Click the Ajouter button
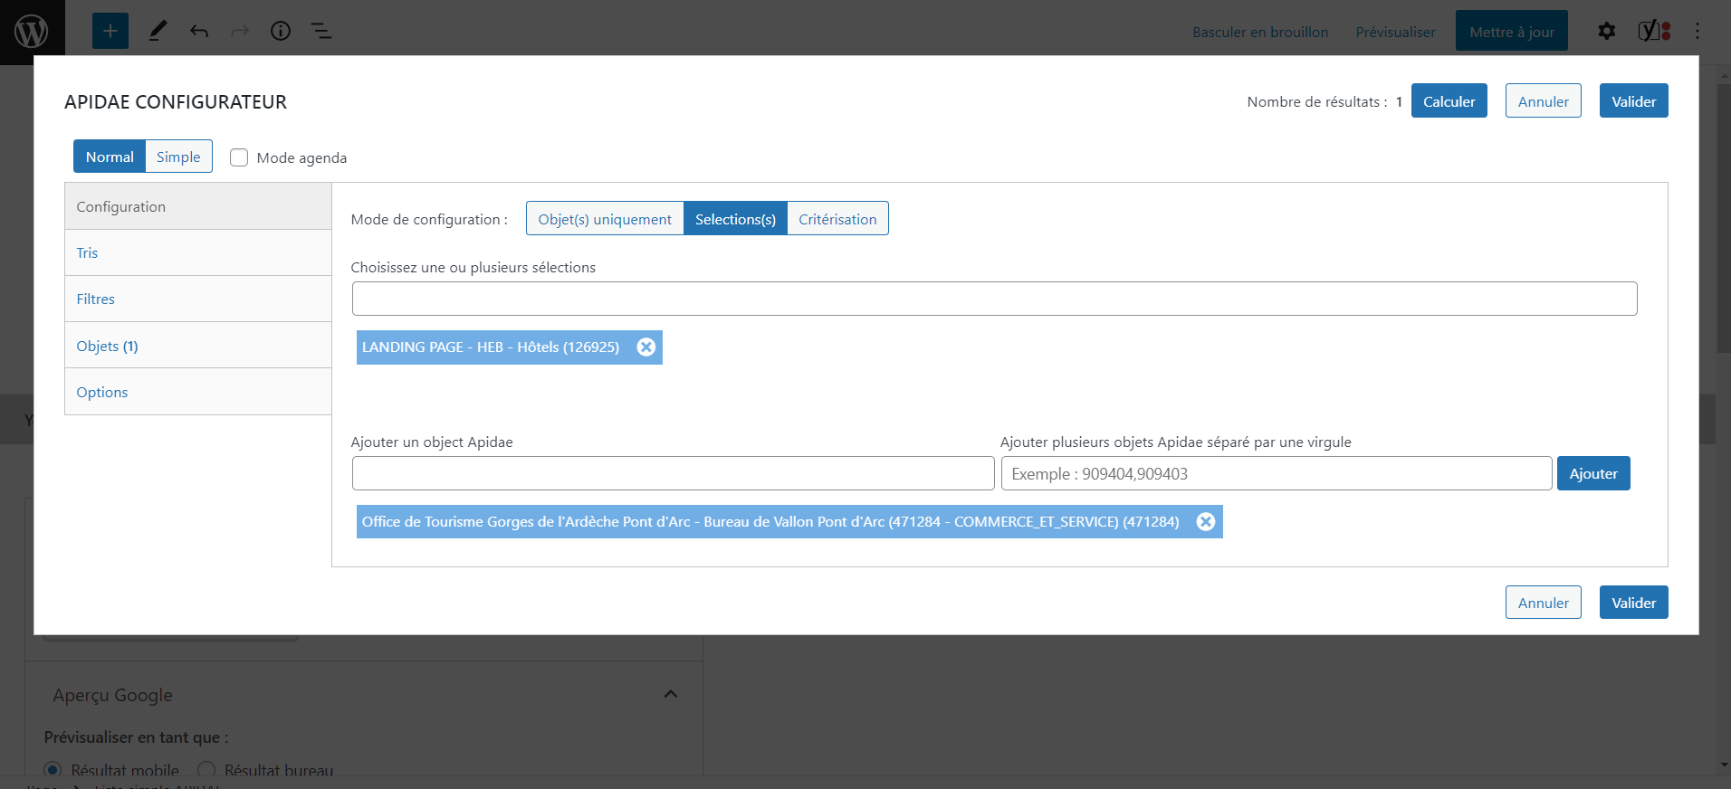 point(1593,473)
